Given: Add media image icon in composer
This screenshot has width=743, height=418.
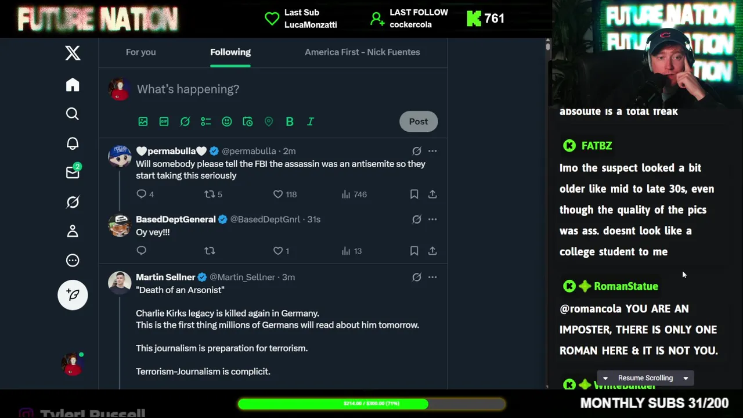Looking at the screenshot, I should click(x=143, y=121).
